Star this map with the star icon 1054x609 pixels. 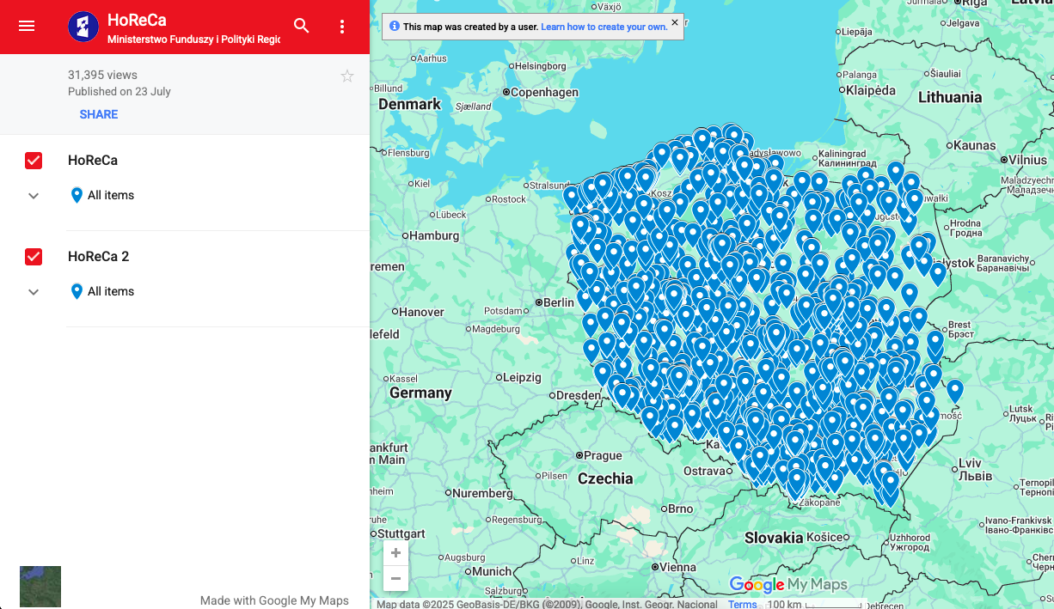click(x=347, y=76)
